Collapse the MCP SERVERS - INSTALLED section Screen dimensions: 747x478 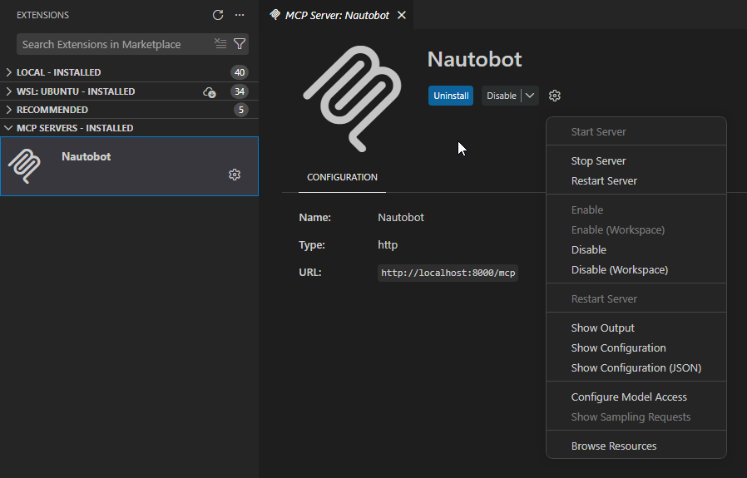coord(129,128)
